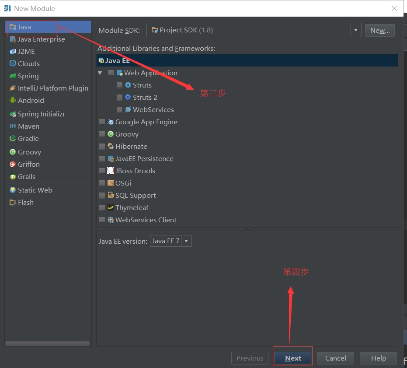The height and width of the screenshot is (368, 407).
Task: Select the Java EE header row
Action: (247, 60)
